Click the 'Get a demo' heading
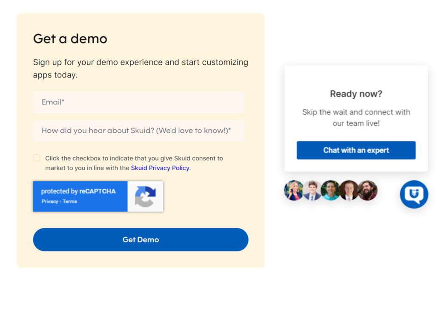 (70, 38)
